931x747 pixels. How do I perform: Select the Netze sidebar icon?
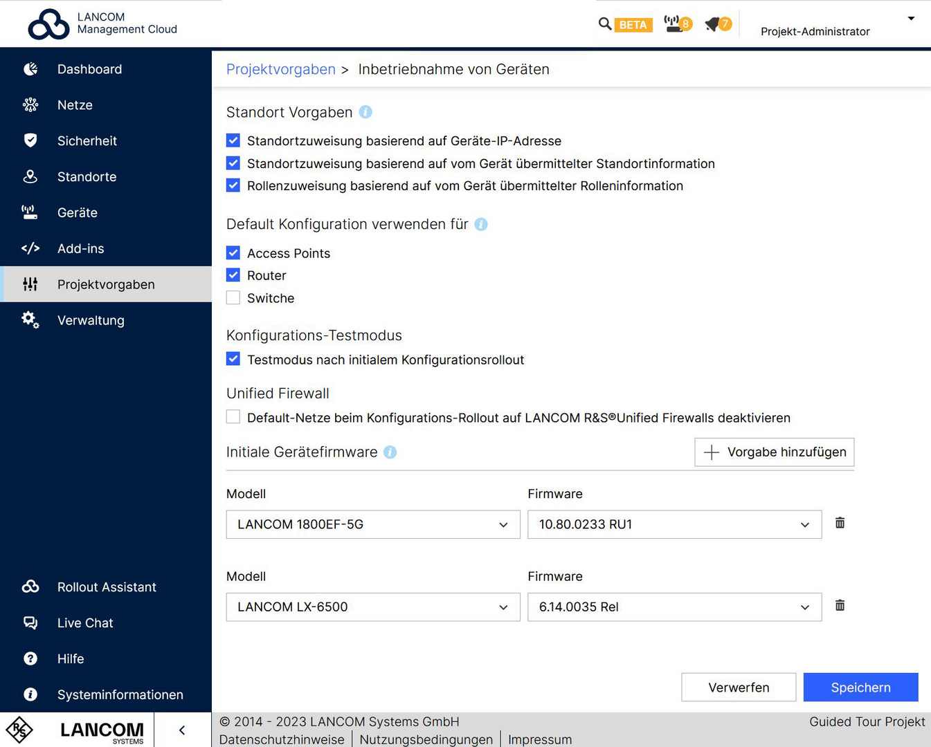30,104
